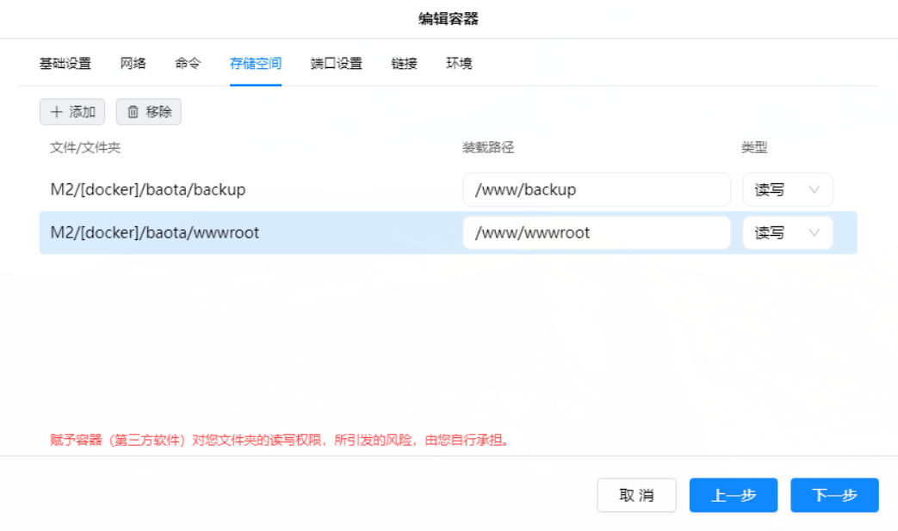898x531 pixels.
Task: Click the /www/backup mount path field
Action: click(596, 190)
